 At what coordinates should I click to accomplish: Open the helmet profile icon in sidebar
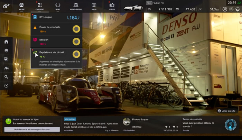tap(6, 50)
